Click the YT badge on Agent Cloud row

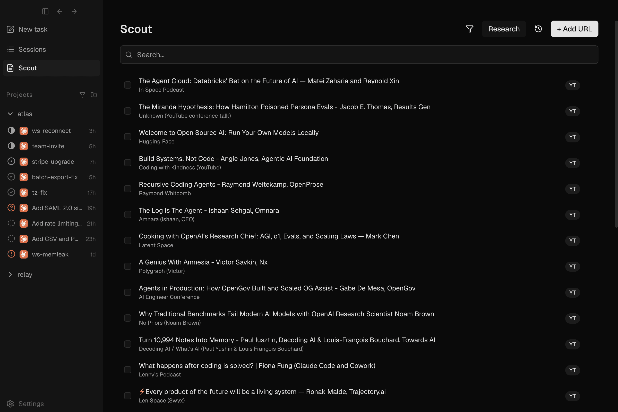[x=572, y=85]
